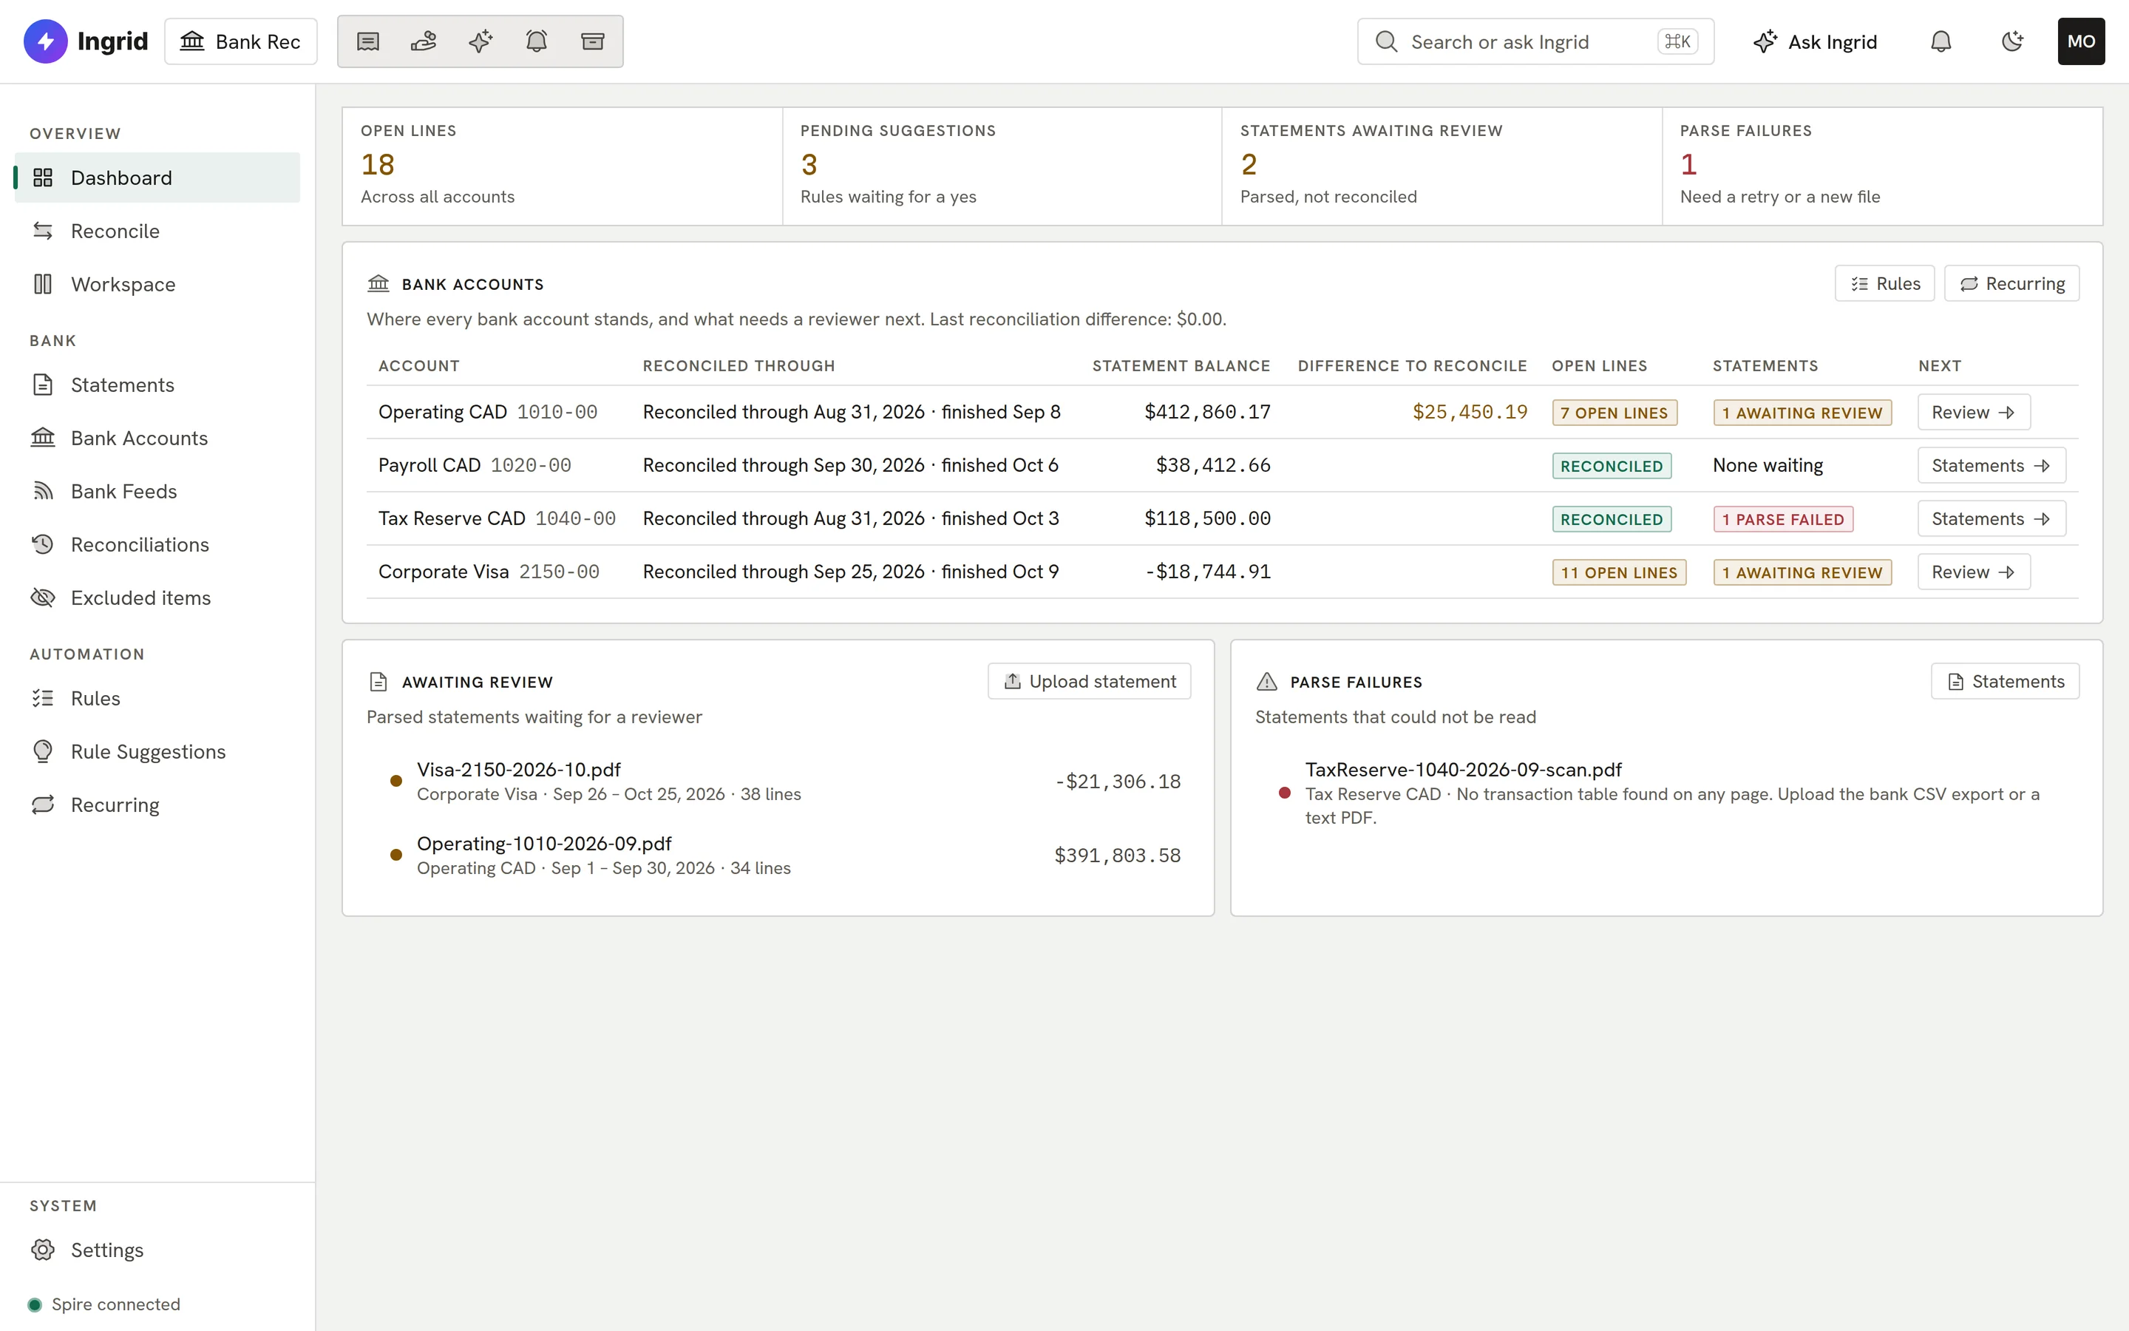Viewport: 2129px width, 1331px height.
Task: Click the sparkle icon in the module toolbar
Action: coord(481,41)
